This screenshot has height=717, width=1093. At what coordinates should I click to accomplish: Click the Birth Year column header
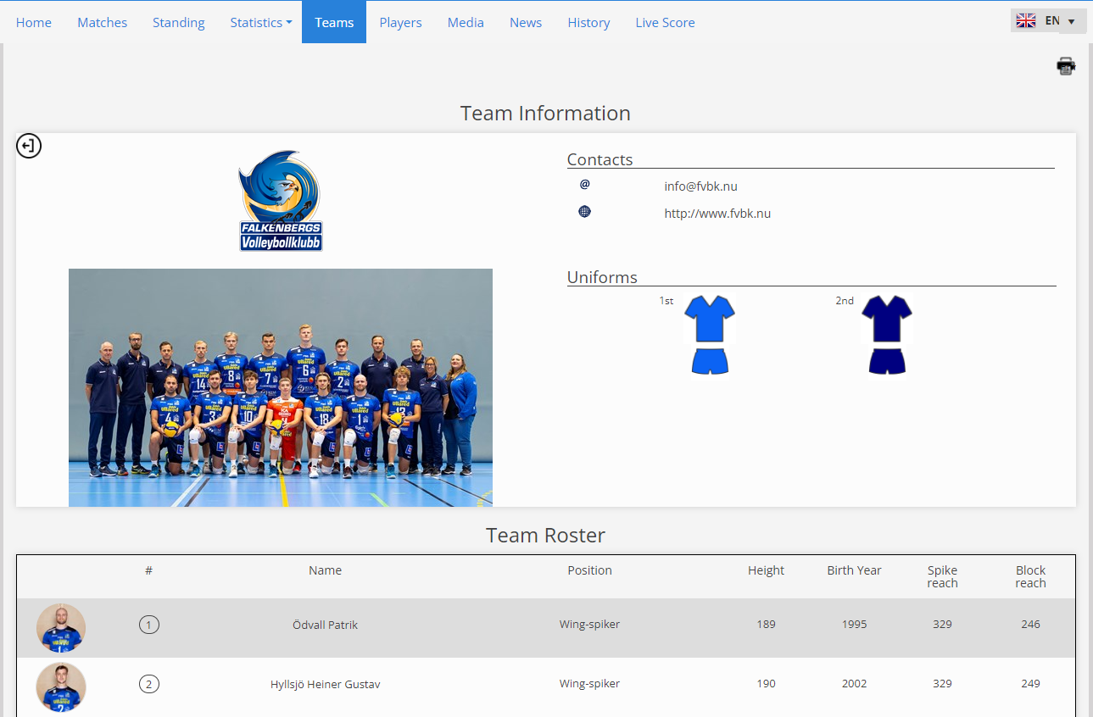pos(855,570)
